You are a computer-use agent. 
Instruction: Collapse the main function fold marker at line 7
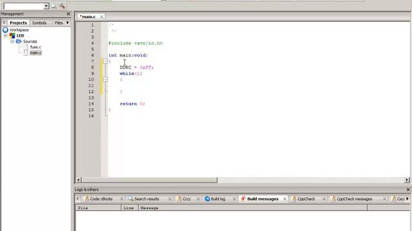coord(106,62)
